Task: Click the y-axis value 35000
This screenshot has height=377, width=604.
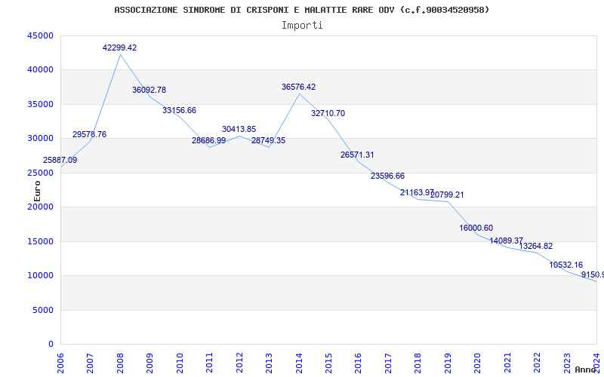Action: click(41, 104)
